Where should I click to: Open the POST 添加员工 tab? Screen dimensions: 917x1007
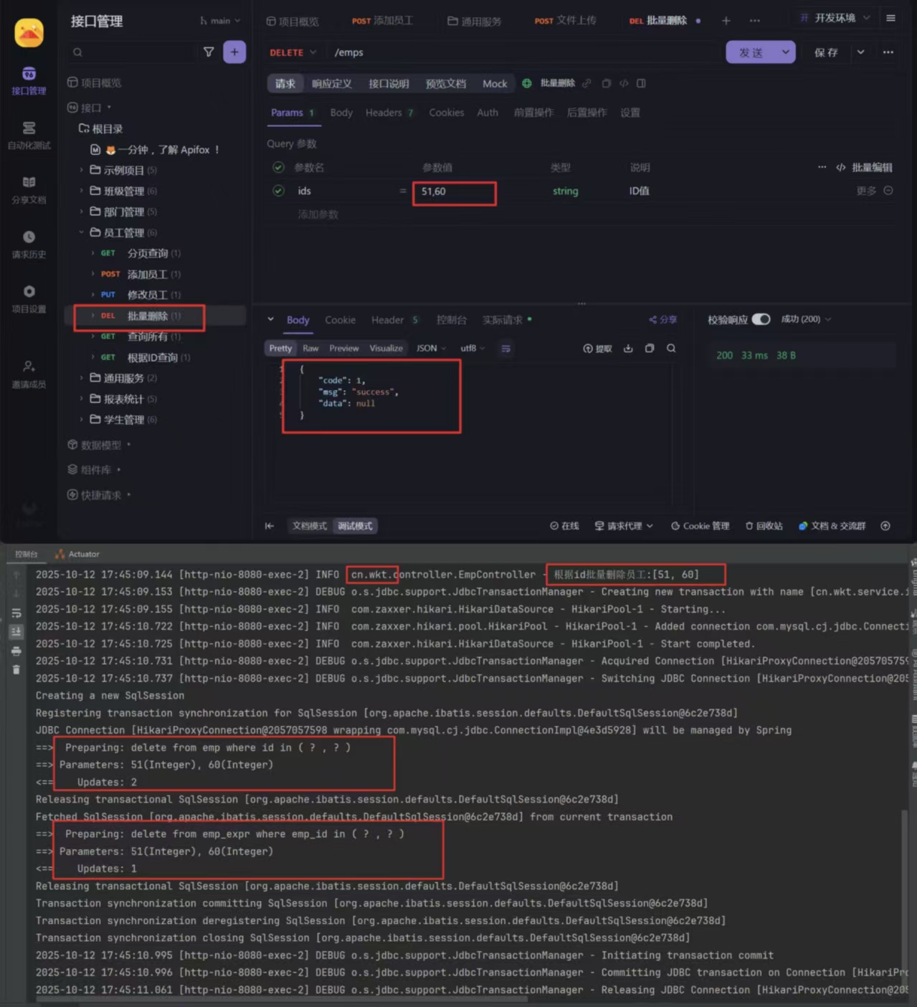pos(383,21)
